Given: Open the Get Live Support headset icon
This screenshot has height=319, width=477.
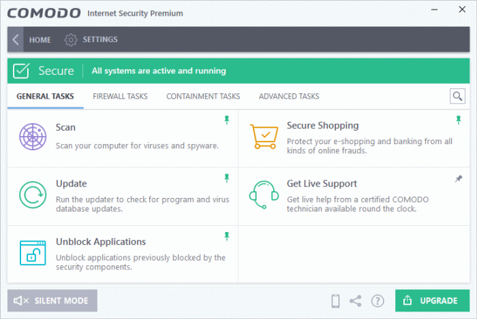Looking at the screenshot, I should (x=264, y=195).
